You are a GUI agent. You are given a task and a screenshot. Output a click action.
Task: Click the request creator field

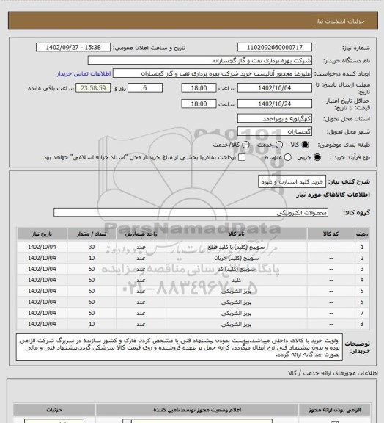click(x=213, y=73)
